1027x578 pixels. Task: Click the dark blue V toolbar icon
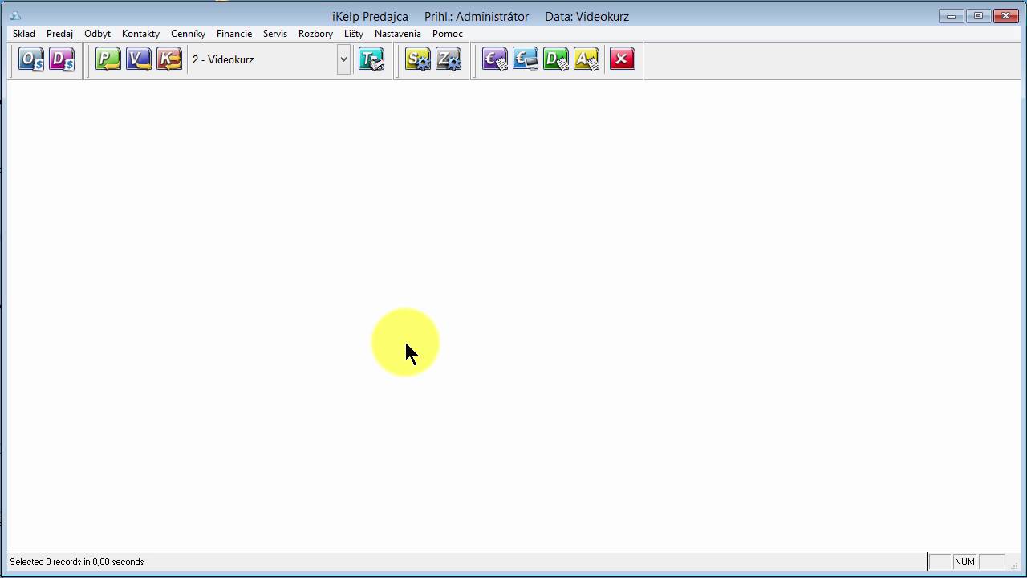(139, 59)
